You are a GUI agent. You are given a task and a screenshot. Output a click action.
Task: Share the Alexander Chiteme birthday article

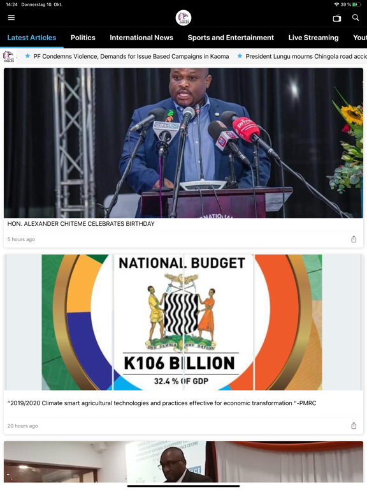point(354,239)
